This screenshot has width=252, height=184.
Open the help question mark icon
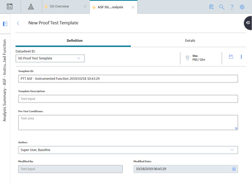pyautogui.click(x=232, y=7)
